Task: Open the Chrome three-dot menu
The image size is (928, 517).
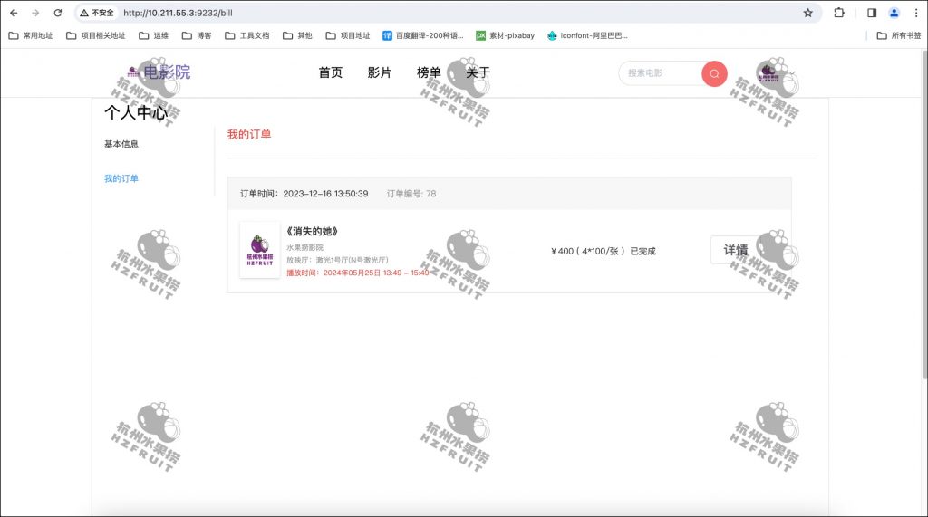Action: tap(915, 13)
